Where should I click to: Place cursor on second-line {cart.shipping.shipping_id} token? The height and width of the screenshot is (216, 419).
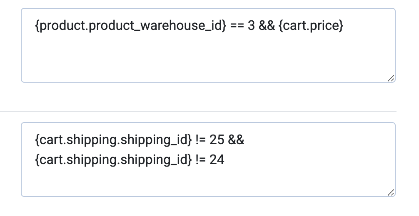[113, 160]
